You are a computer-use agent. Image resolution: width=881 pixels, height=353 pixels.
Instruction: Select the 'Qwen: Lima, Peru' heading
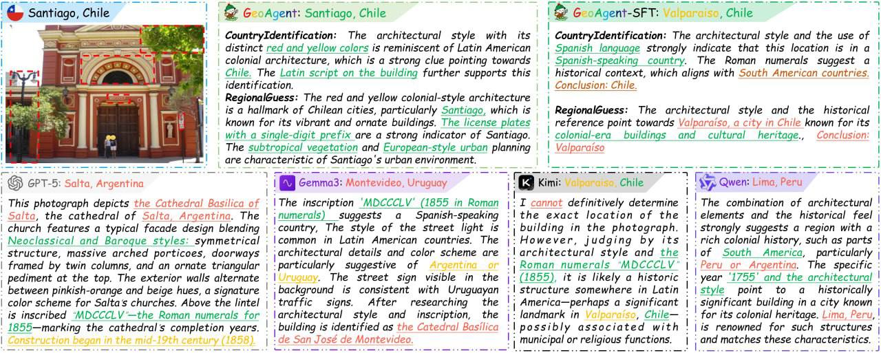[x=761, y=182]
